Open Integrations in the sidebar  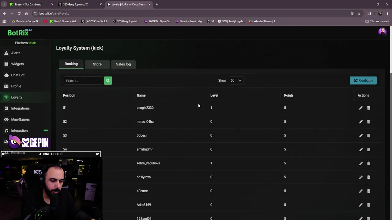(x=20, y=108)
